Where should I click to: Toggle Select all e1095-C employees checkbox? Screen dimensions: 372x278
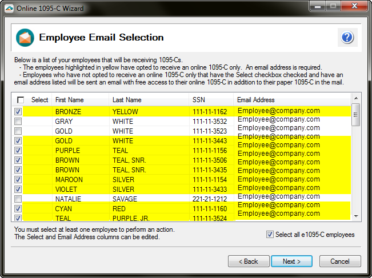270,235
